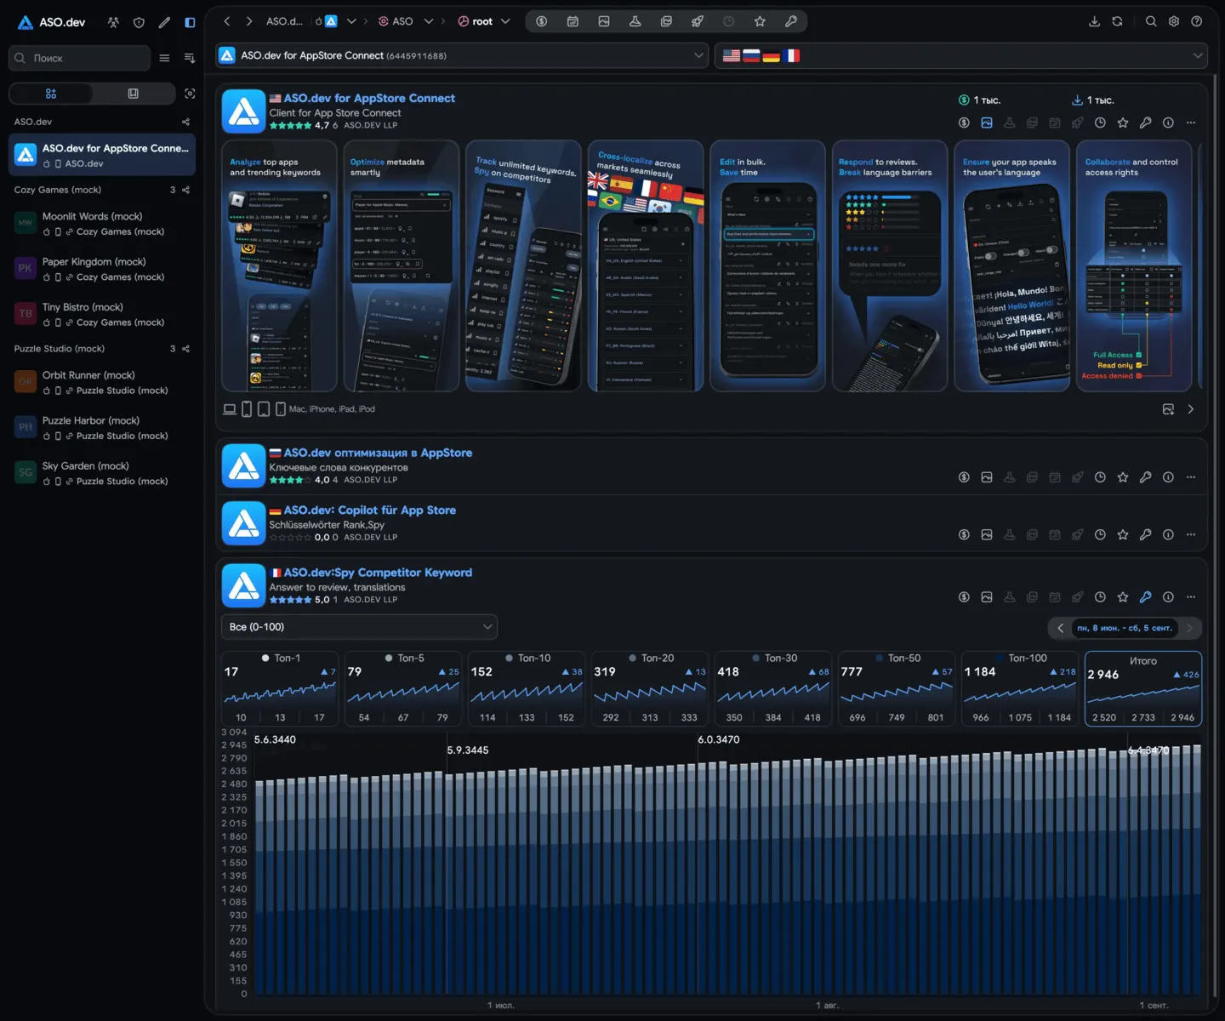Click the download icon in top right
The width and height of the screenshot is (1225, 1021).
1094,21
